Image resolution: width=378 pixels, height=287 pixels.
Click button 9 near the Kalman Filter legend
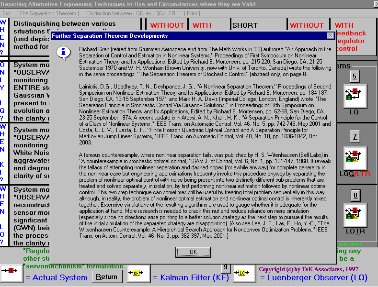click(226, 267)
